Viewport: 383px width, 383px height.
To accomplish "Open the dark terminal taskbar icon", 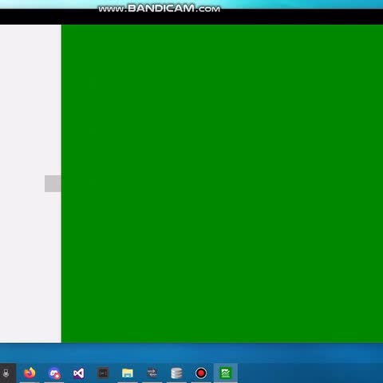I will 103,373.
